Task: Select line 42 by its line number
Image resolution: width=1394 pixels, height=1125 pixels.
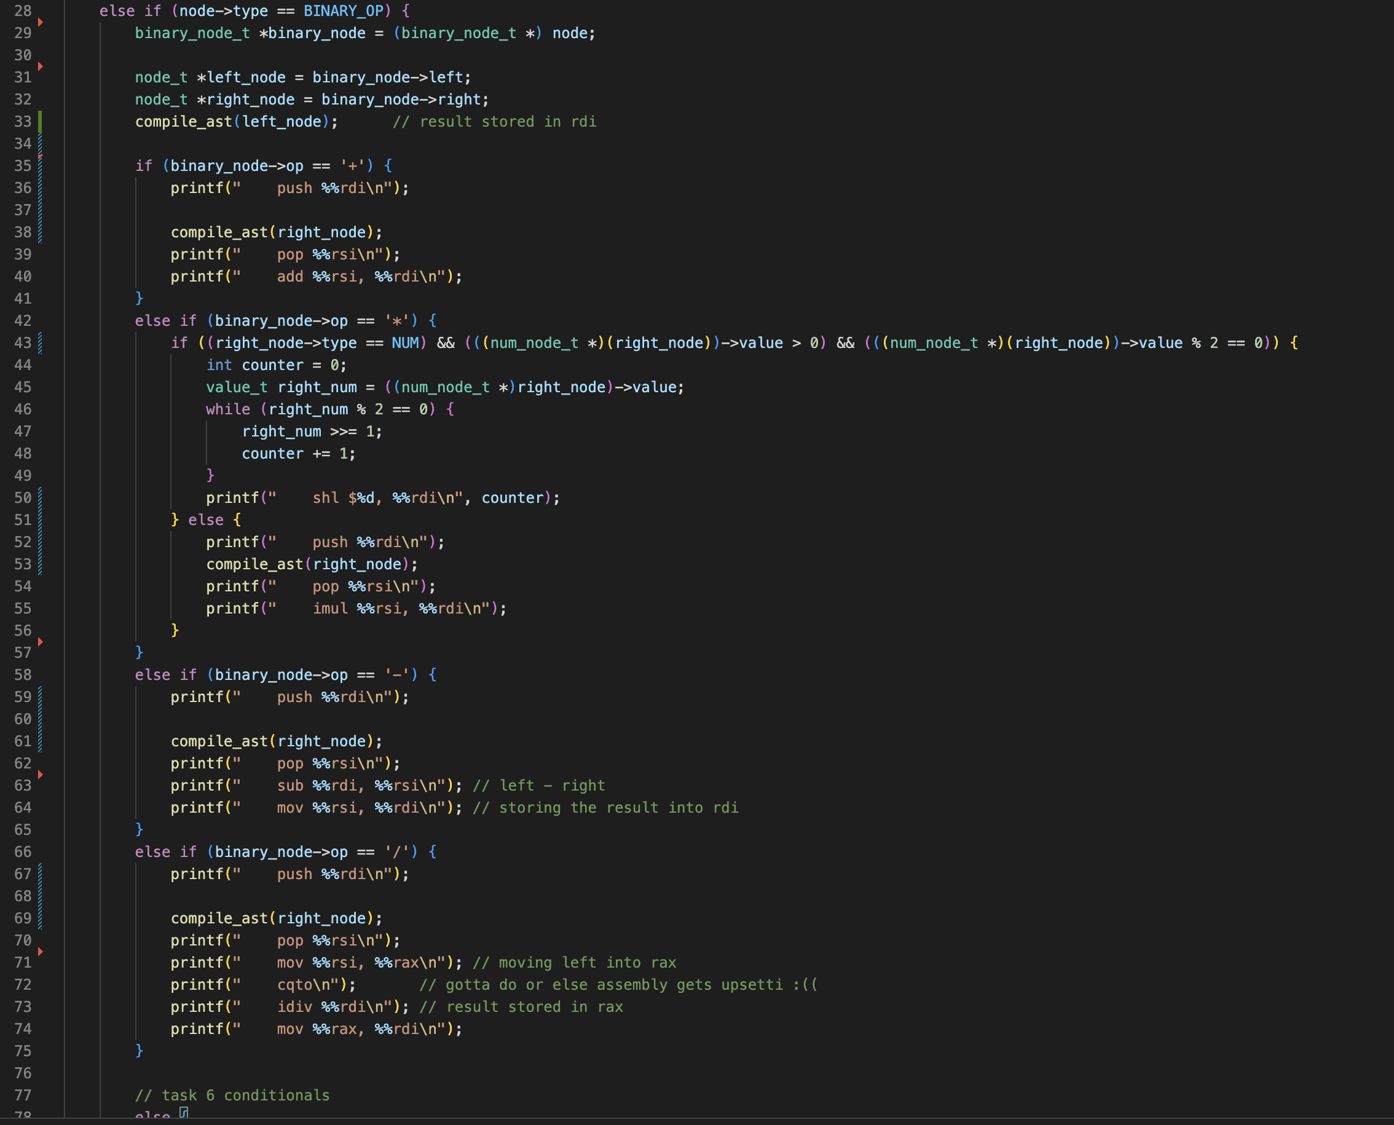Action: tap(23, 321)
